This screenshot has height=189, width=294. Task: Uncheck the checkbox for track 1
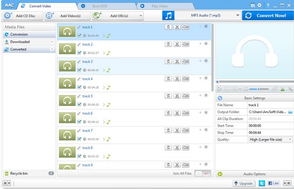click(x=79, y=35)
